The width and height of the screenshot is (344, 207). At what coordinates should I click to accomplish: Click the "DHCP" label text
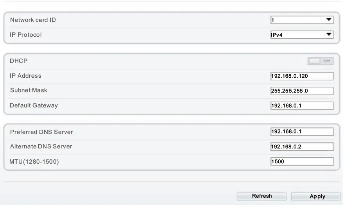(x=19, y=61)
